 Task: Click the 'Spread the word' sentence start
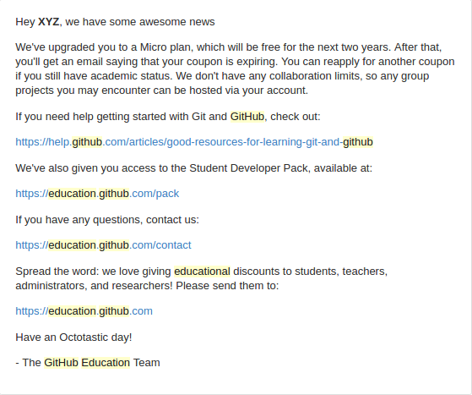(x=57, y=272)
